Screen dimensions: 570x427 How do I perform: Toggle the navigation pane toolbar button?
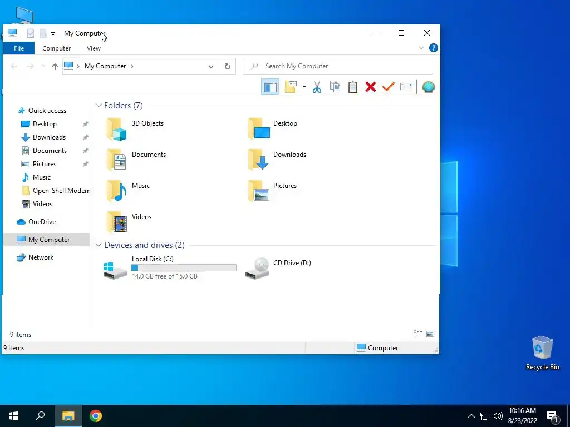pyautogui.click(x=270, y=87)
